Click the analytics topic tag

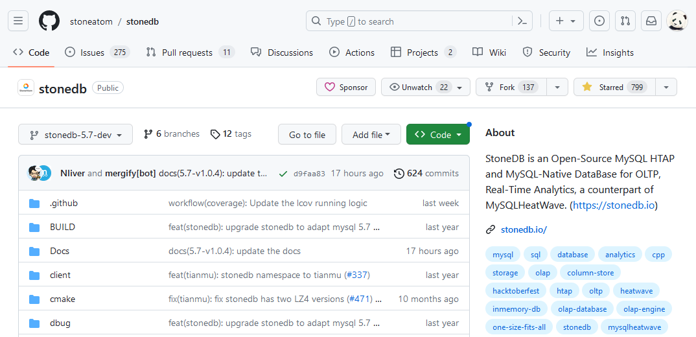click(620, 255)
